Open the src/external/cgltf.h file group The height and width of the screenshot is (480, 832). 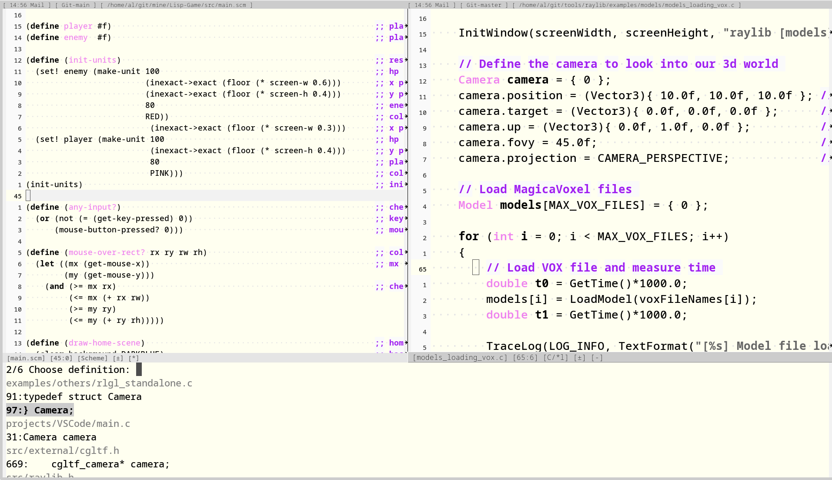(63, 450)
